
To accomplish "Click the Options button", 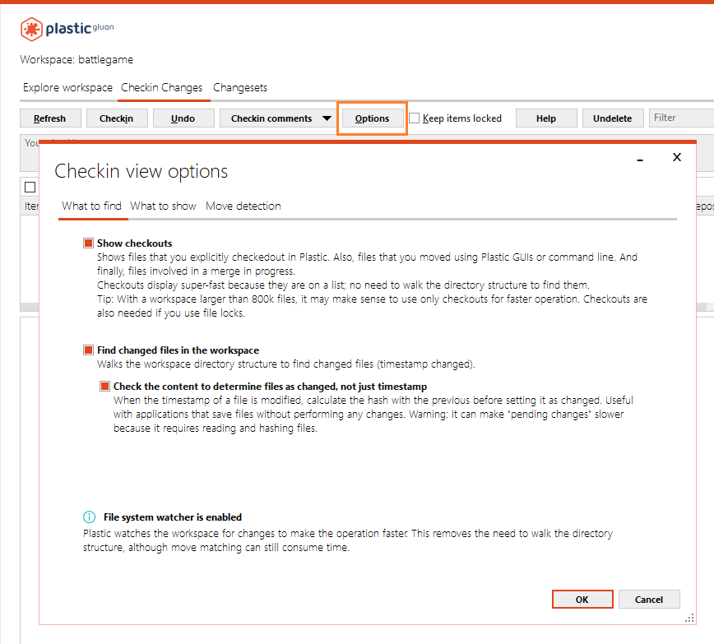I will point(372,118).
